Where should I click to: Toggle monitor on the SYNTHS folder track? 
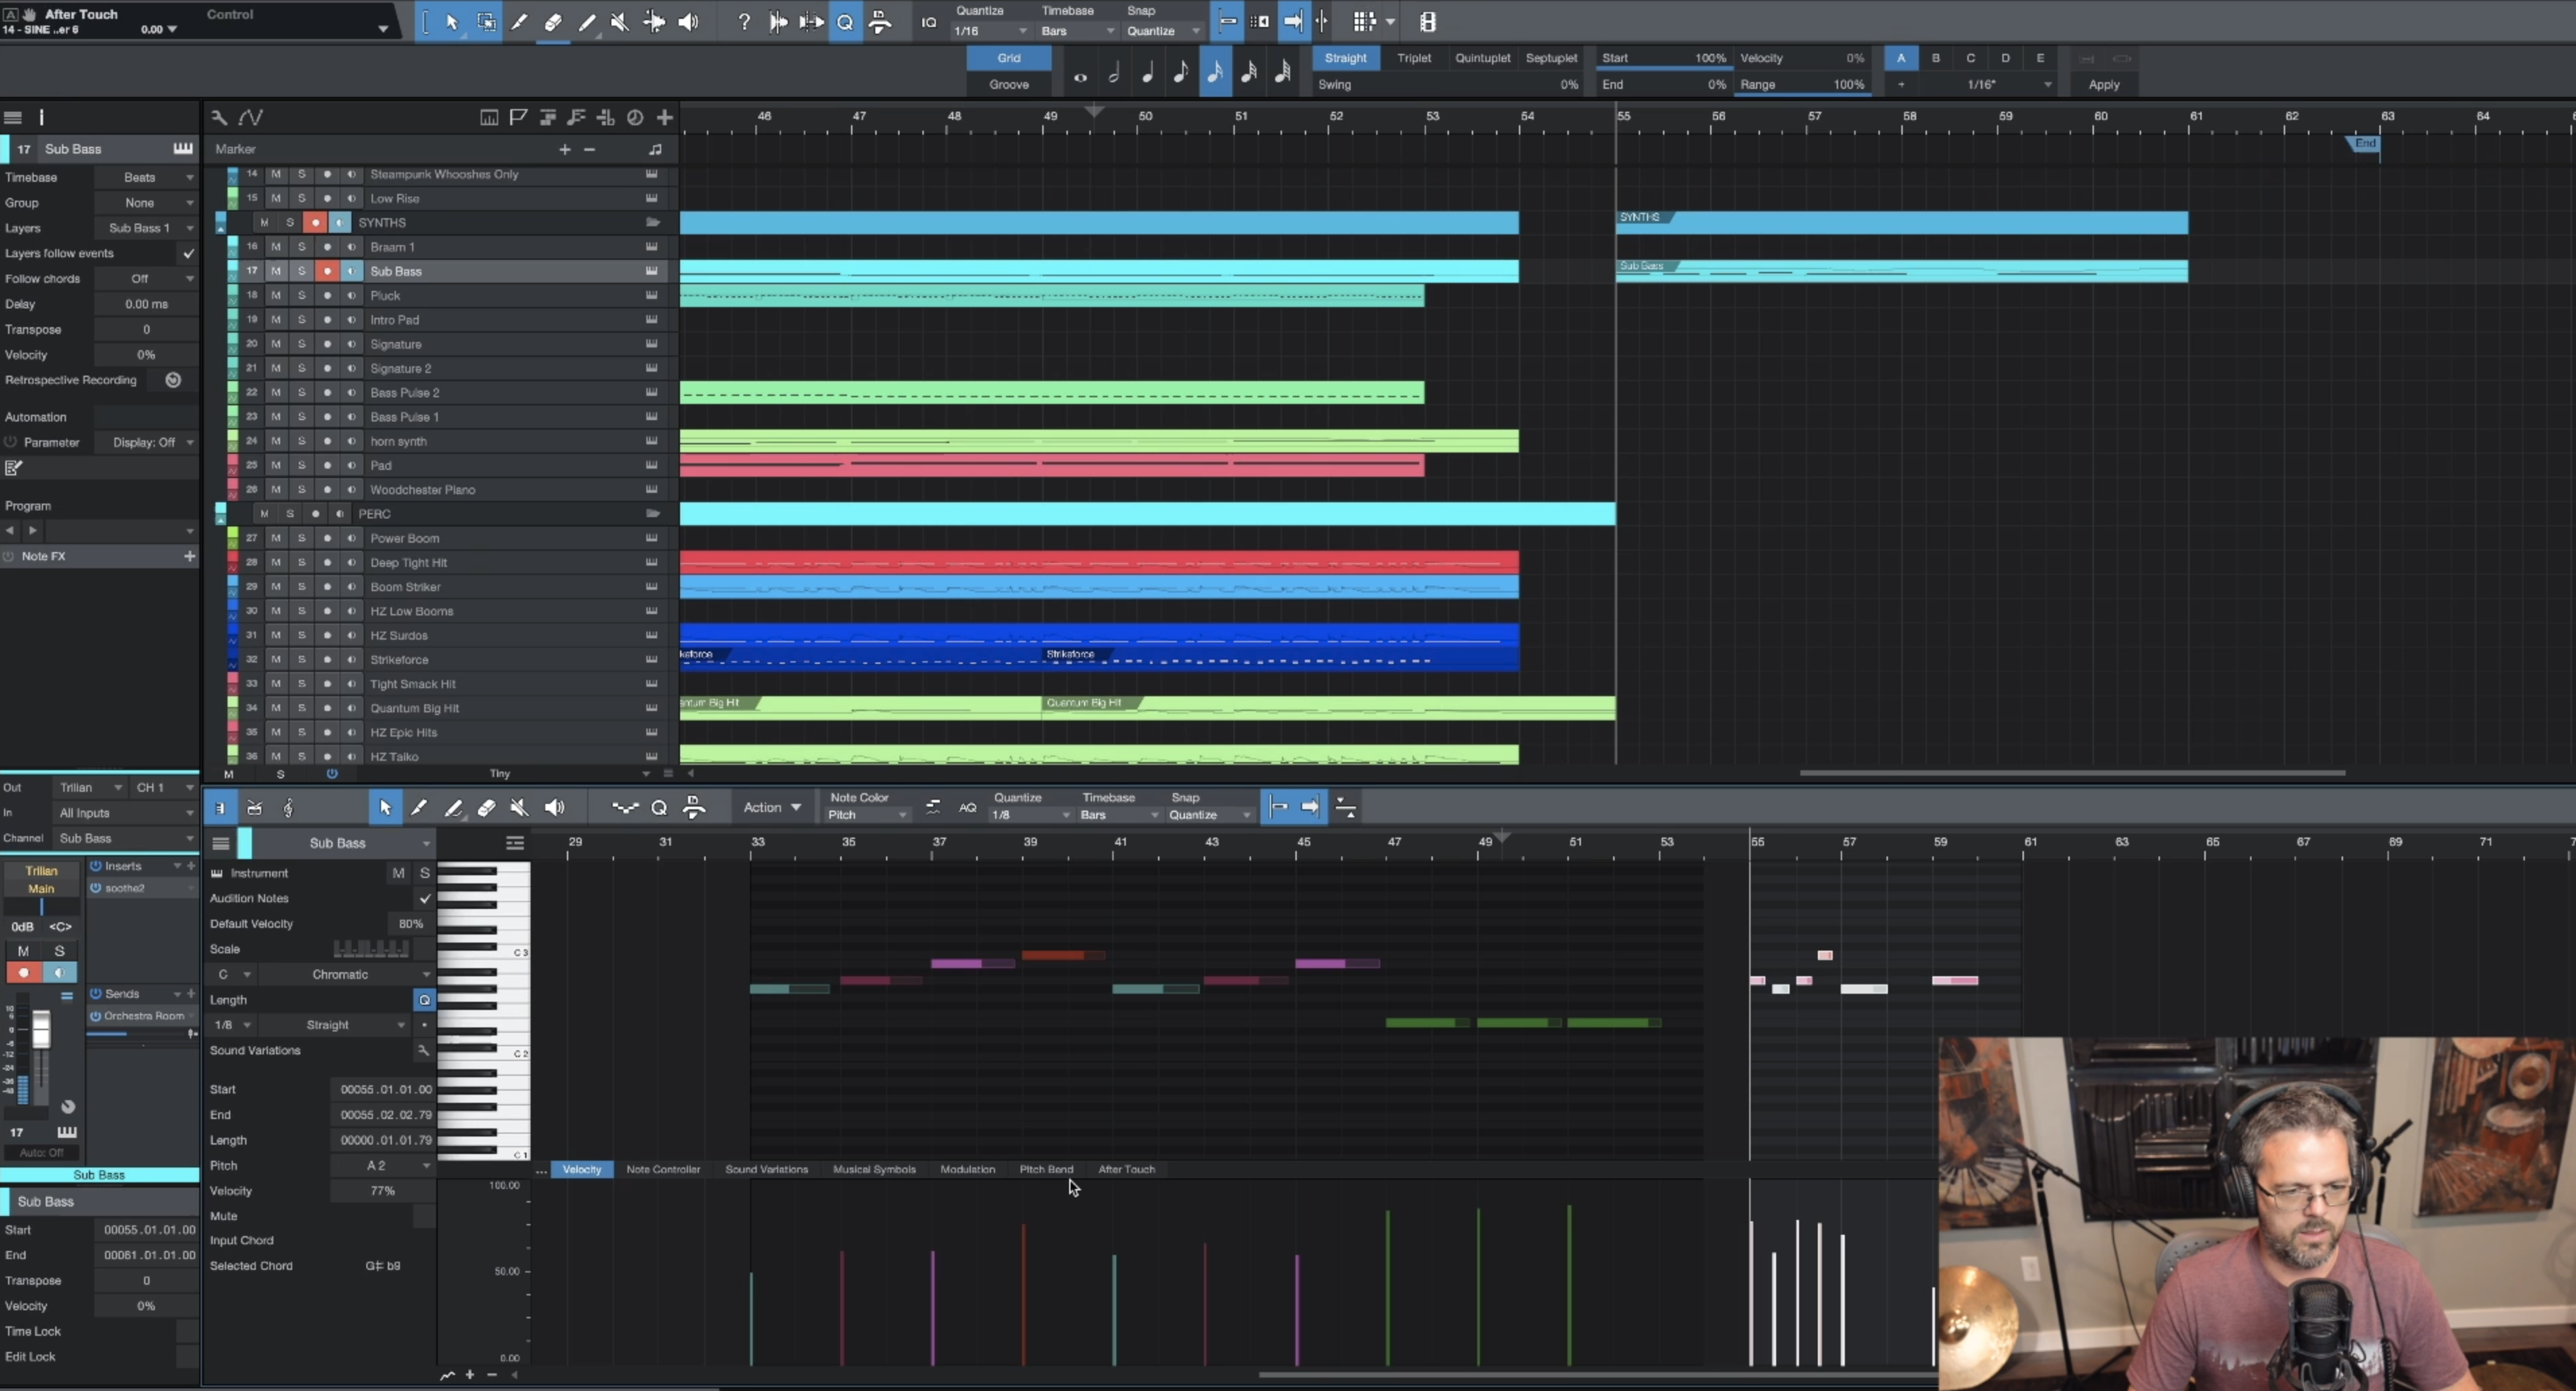(340, 223)
